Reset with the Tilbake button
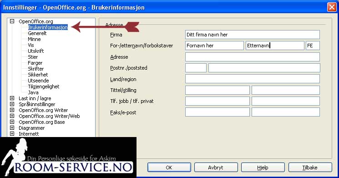 (x=310, y=168)
